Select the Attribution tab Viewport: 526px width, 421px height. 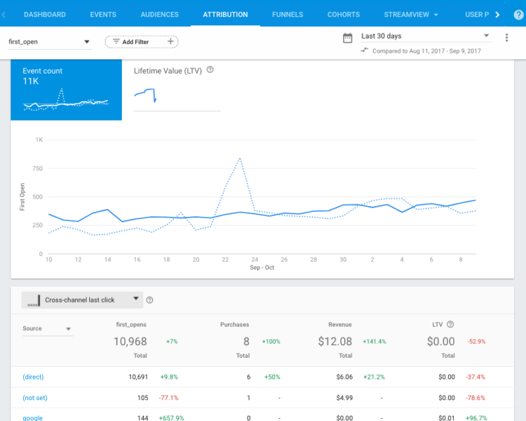225,15
